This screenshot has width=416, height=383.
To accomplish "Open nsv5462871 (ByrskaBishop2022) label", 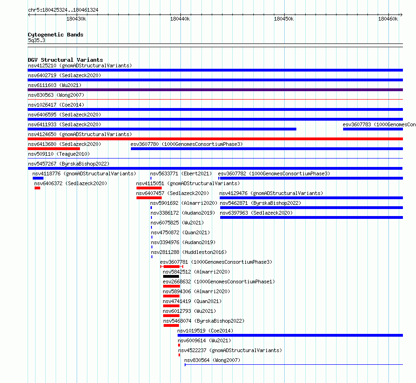I will coord(260,203).
